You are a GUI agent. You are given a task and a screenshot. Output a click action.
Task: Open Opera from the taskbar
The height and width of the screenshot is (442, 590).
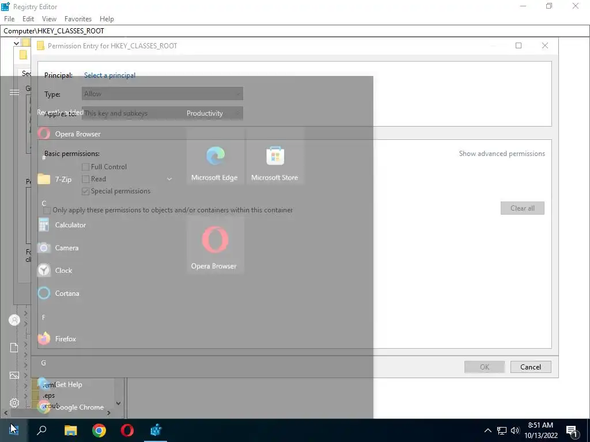coord(127,430)
